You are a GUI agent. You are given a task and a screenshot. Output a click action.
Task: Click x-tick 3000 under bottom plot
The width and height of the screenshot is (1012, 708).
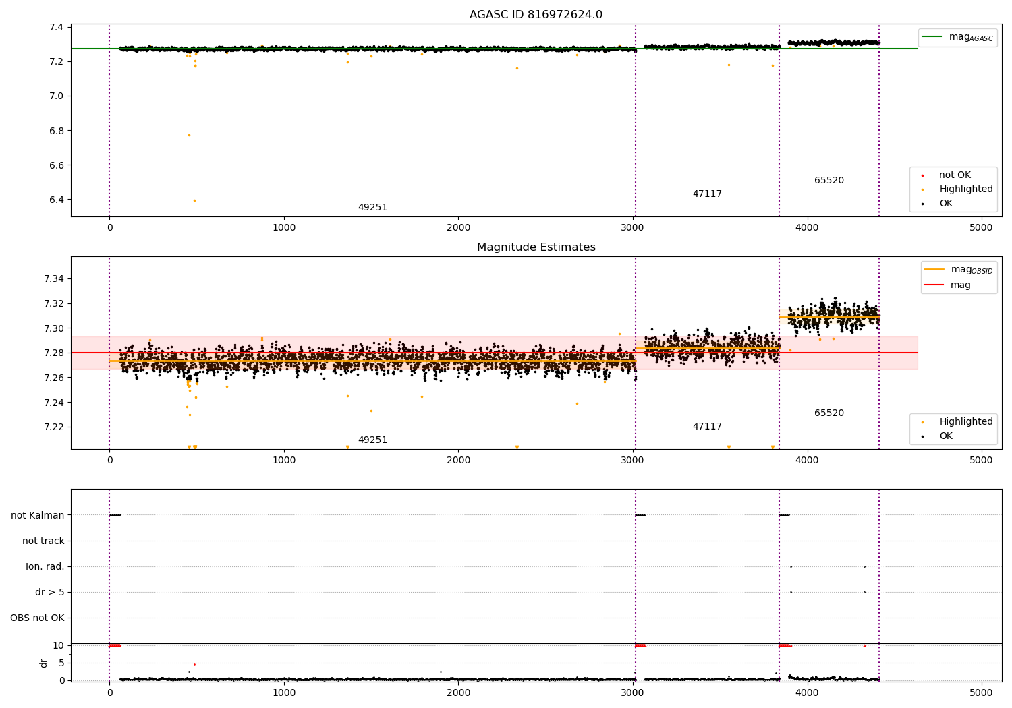633,693
